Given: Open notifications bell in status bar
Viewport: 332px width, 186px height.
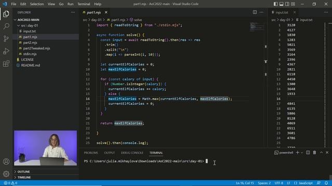Looking at the screenshot, I should 326,183.
